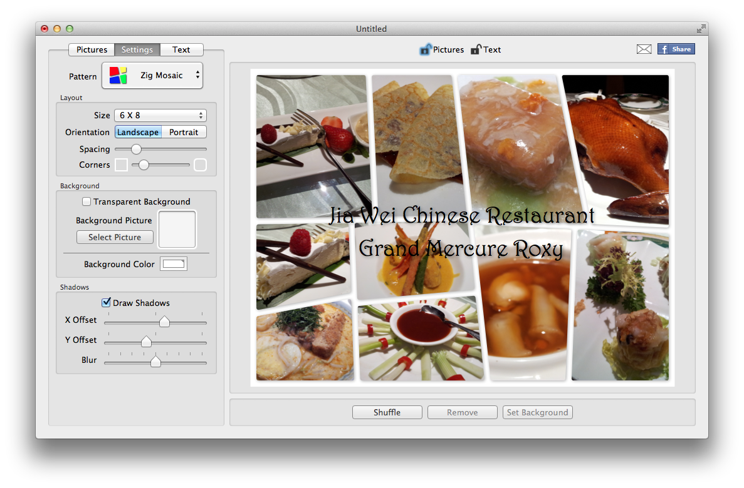Click the square corners icon
Image resolution: width=744 pixels, height=488 pixels.
(122, 165)
